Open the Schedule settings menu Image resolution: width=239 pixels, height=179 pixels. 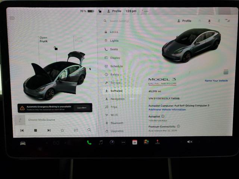click(114, 66)
